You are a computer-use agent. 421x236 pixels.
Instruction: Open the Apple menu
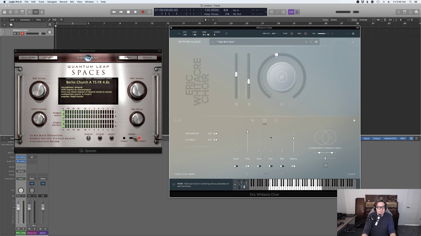click(x=4, y=2)
